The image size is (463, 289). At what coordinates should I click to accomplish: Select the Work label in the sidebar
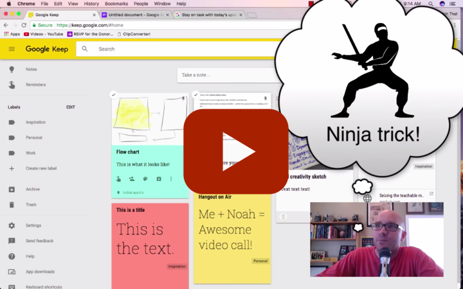coord(30,153)
